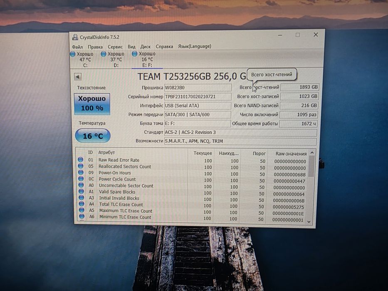Image resolution: width=388 pixels, height=291 pixels.
Task: Open the Диск menu
Action: (146, 47)
